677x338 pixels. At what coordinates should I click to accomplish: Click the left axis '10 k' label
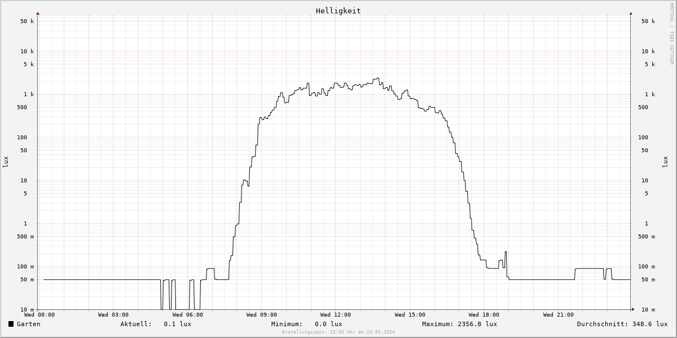coord(27,51)
